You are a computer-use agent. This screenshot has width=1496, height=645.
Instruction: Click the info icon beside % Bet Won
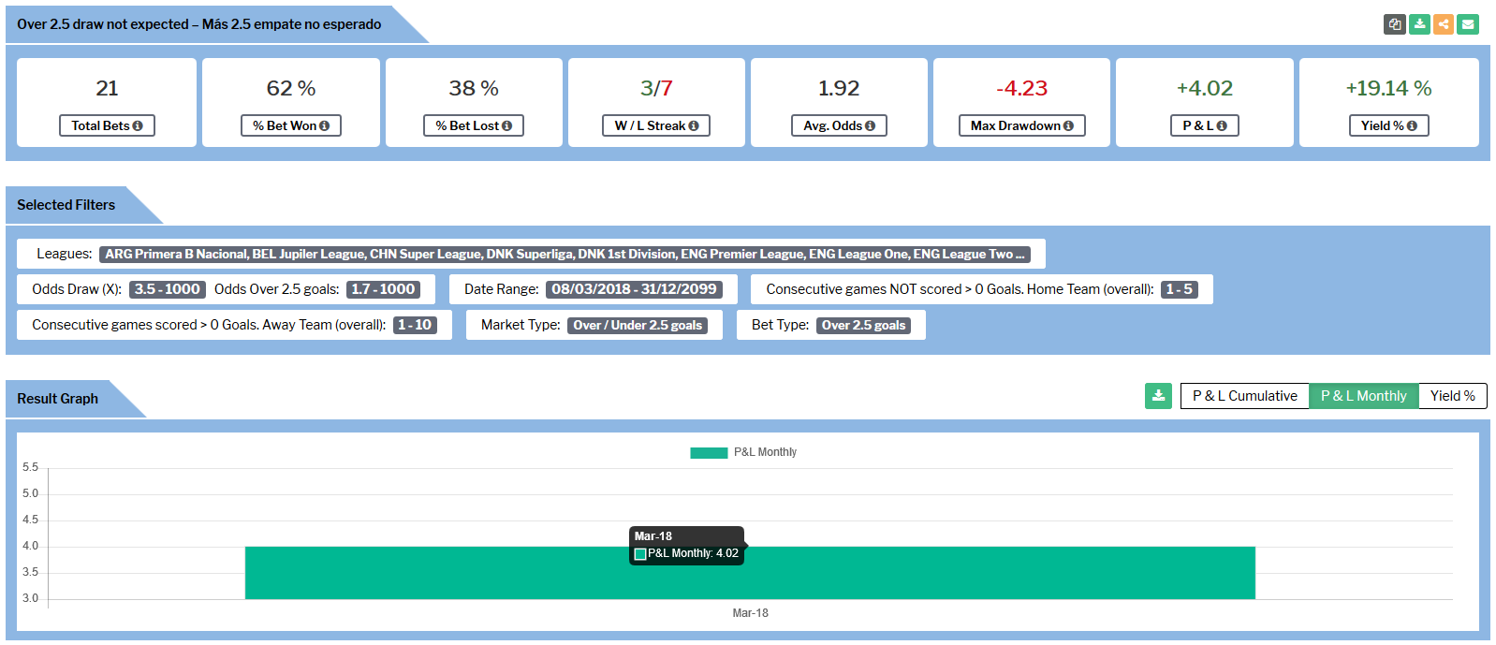(x=324, y=125)
